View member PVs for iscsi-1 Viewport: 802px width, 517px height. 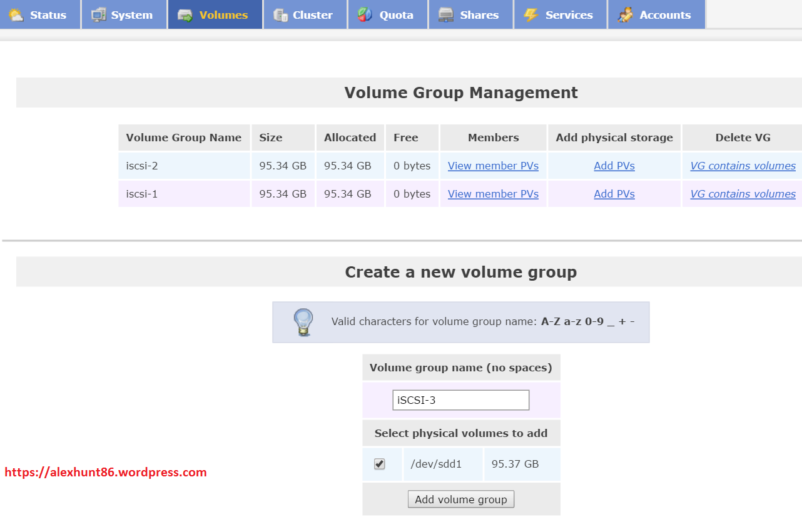(x=493, y=194)
